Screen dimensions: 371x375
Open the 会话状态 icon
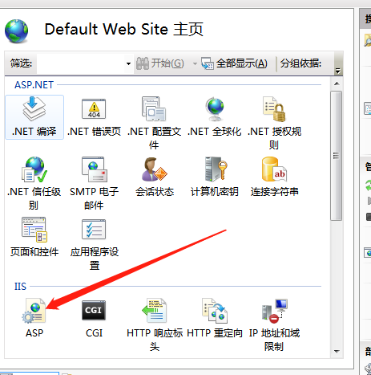[155, 169]
